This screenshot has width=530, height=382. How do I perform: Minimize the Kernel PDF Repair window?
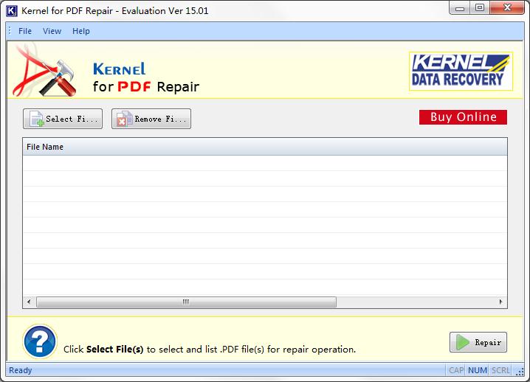tap(460, 8)
